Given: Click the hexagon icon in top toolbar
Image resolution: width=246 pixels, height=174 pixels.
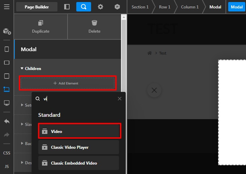Looking at the screenshot, I should [x=117, y=7].
